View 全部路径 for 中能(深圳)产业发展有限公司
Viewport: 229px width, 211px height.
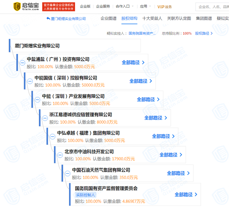tap(148, 99)
